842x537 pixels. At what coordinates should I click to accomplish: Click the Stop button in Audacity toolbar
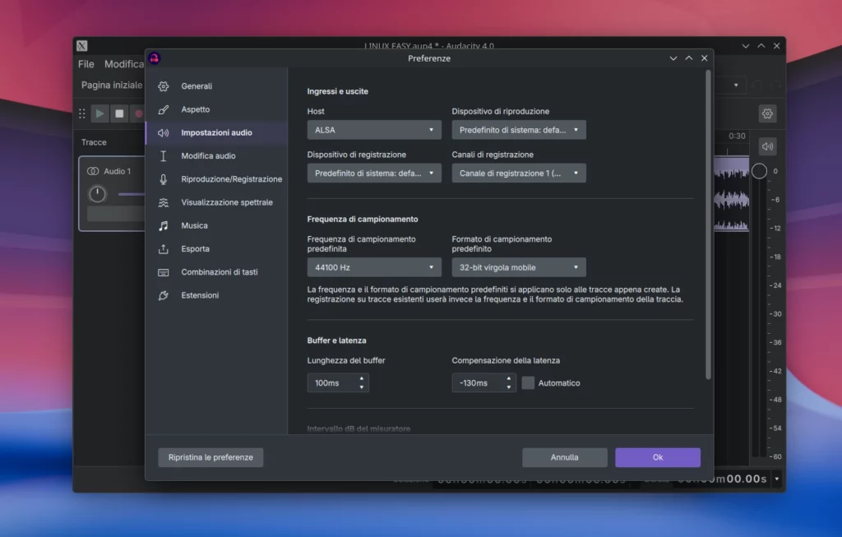[119, 113]
